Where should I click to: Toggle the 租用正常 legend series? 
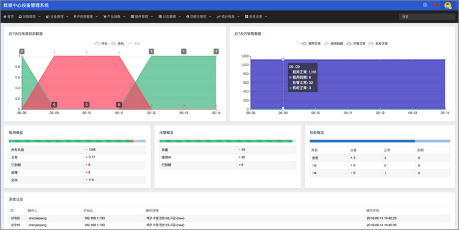[x=311, y=43]
